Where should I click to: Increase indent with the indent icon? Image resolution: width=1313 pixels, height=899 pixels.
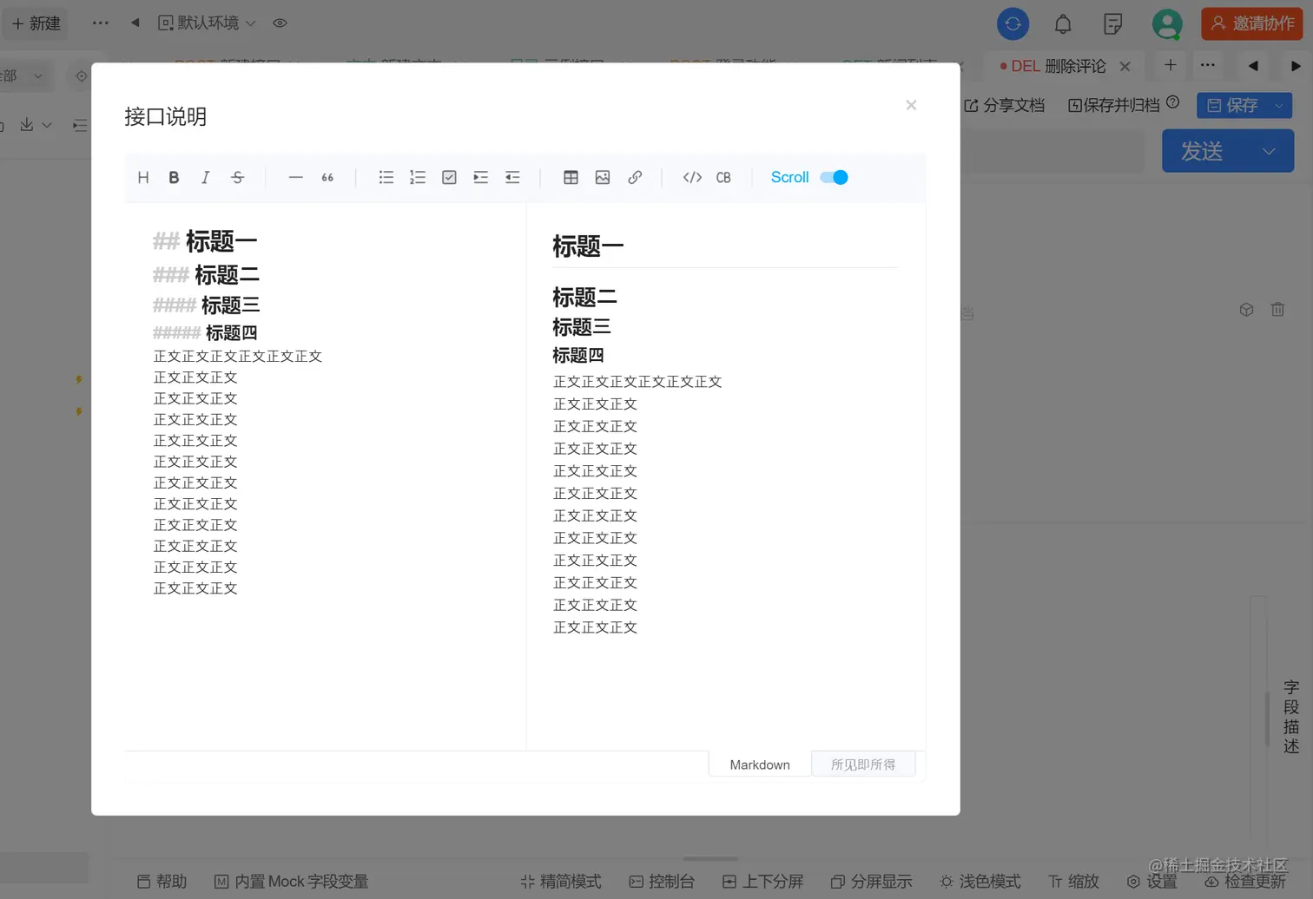coord(480,177)
